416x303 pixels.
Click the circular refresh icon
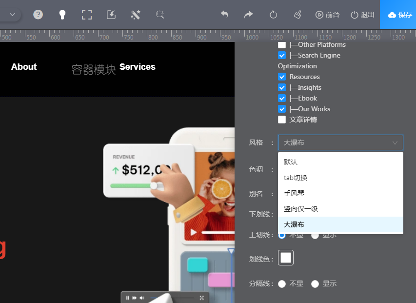point(273,15)
